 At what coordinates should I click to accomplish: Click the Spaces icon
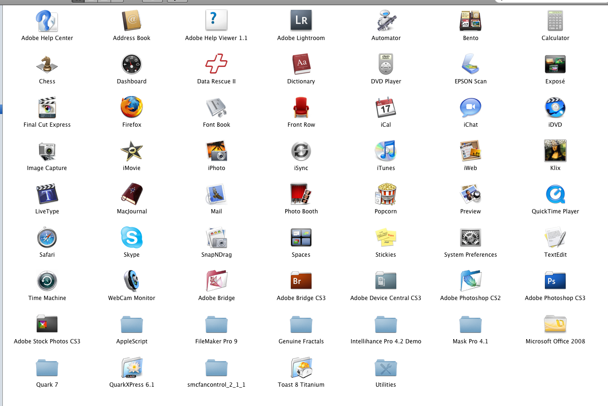tap(301, 237)
